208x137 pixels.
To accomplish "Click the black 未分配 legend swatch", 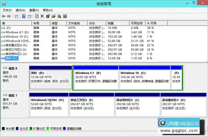I will (x=3, y=128).
